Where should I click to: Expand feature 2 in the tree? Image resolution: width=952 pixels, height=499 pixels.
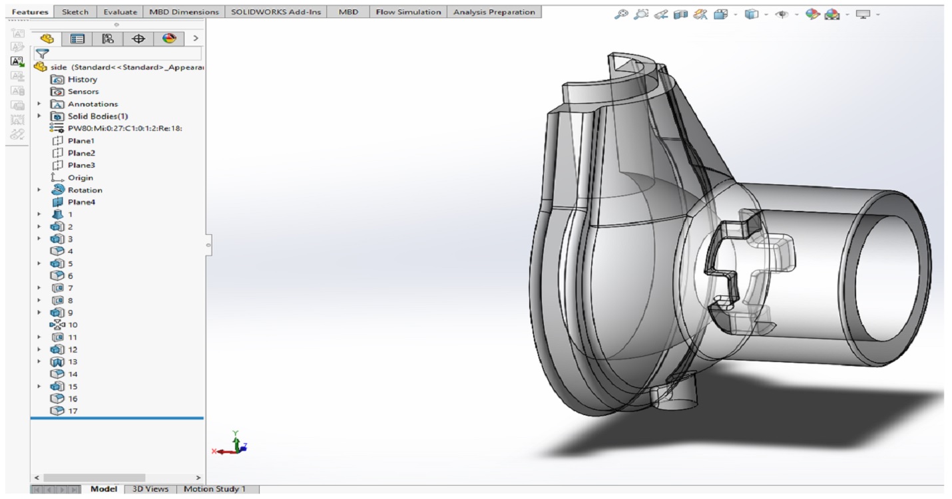click(39, 226)
